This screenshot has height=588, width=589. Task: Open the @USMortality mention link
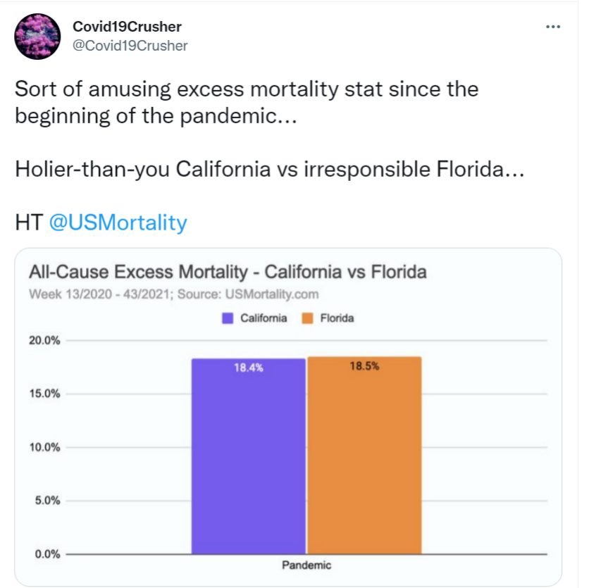(118, 223)
